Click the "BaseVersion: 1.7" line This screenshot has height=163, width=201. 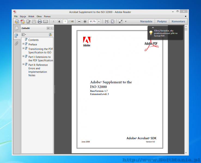(x=99, y=91)
